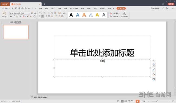
Task: Fit slide to window icon
Action: (173, 101)
